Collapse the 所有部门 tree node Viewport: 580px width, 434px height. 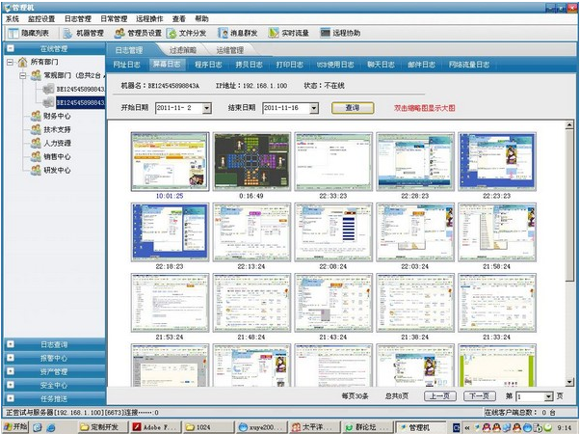(x=10, y=62)
